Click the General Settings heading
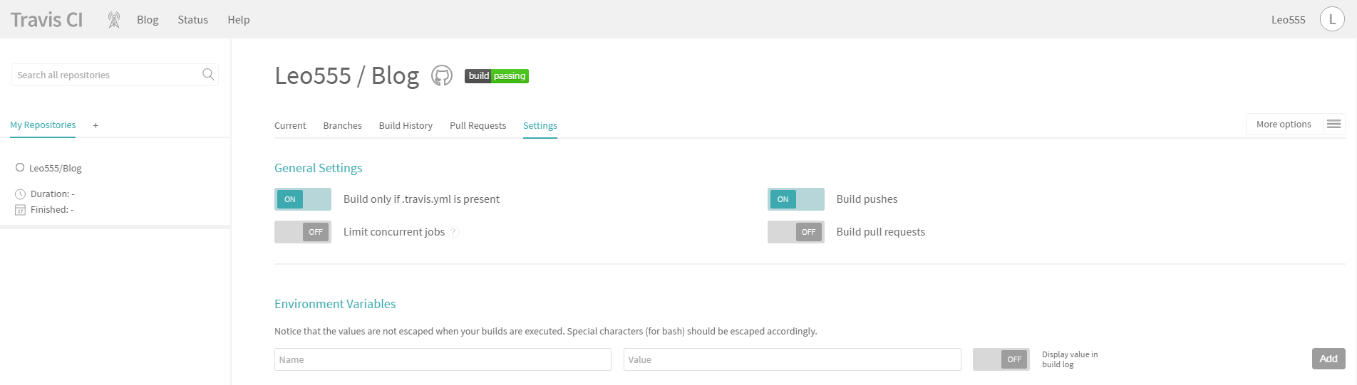The image size is (1357, 385). click(319, 168)
